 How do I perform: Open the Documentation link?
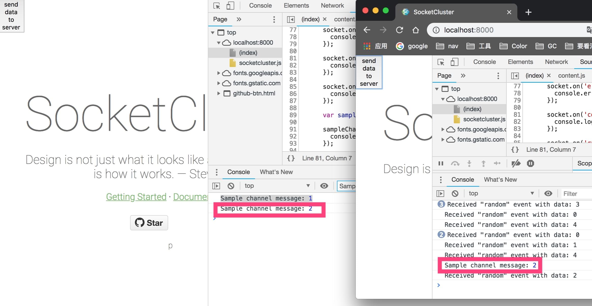point(190,197)
